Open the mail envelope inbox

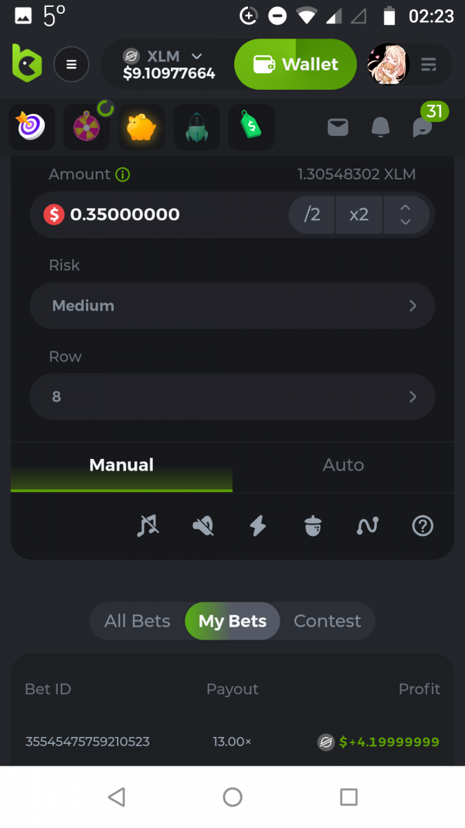pos(338,127)
